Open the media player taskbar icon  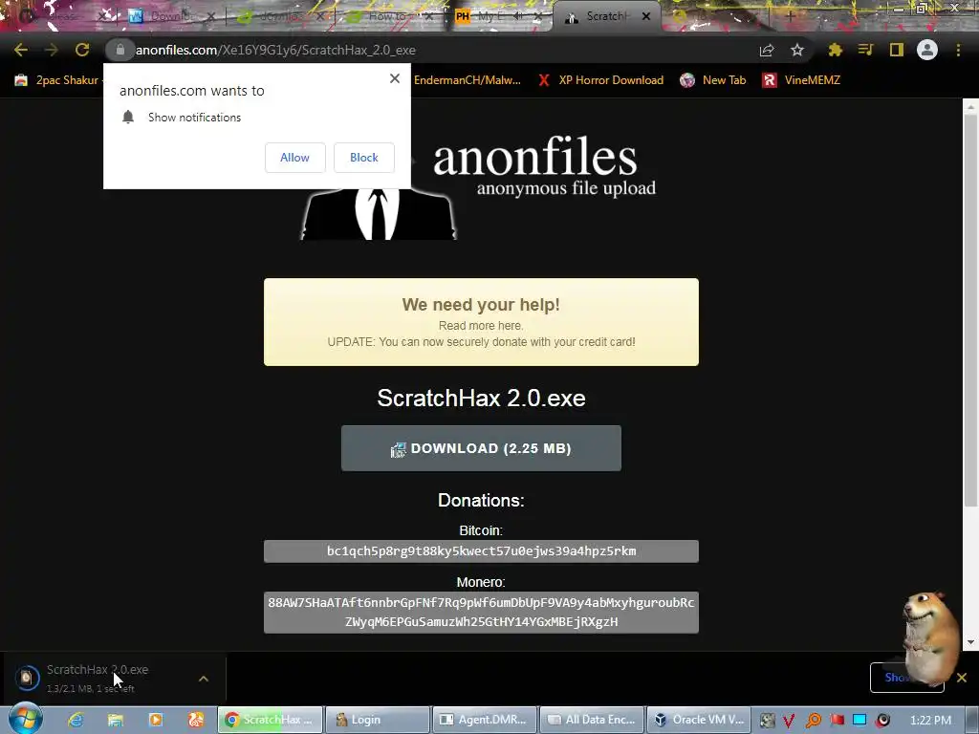[156, 720]
